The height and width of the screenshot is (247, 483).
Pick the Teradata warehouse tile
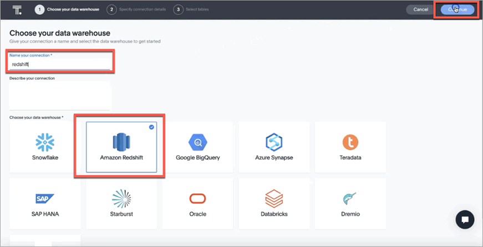(350, 147)
